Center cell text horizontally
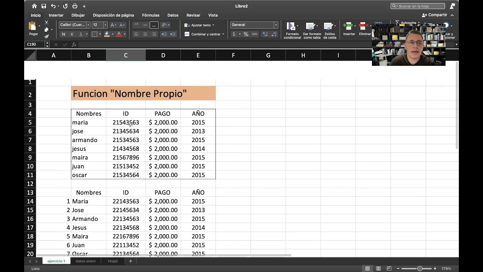This screenshot has height=272, width=483. tap(145, 34)
